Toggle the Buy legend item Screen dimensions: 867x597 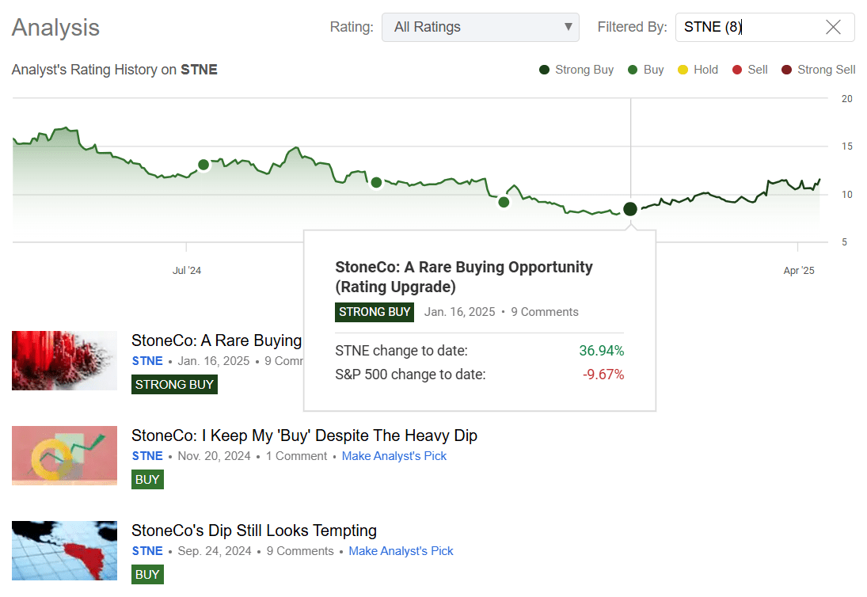click(645, 70)
